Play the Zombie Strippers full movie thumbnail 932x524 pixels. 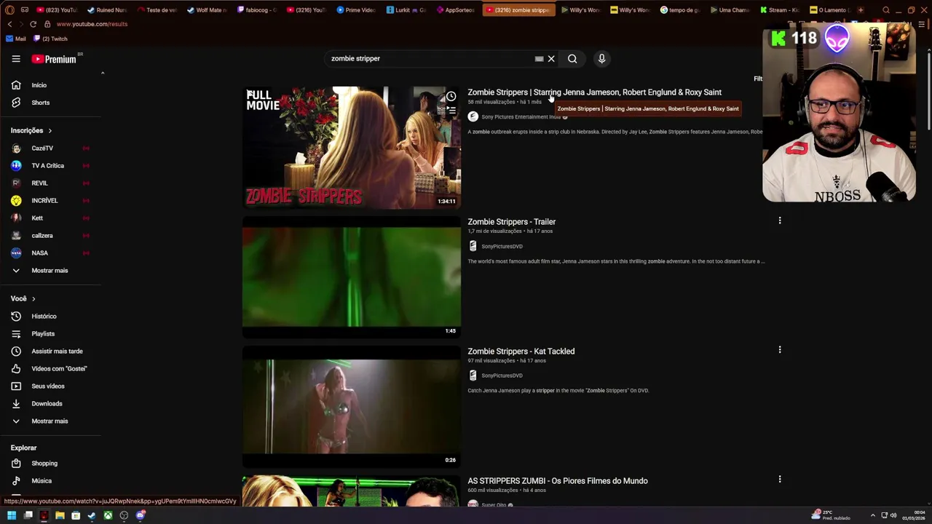pos(351,148)
